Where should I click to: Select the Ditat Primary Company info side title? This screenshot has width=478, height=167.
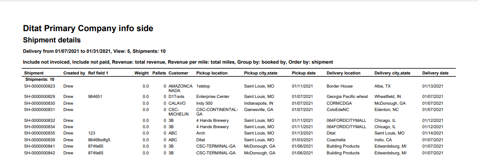(x=88, y=28)
